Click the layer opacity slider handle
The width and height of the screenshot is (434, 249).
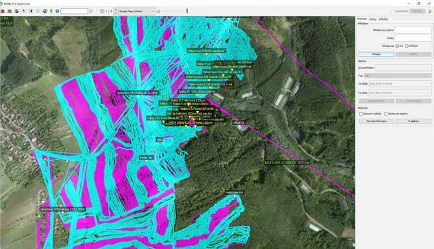tap(187, 11)
